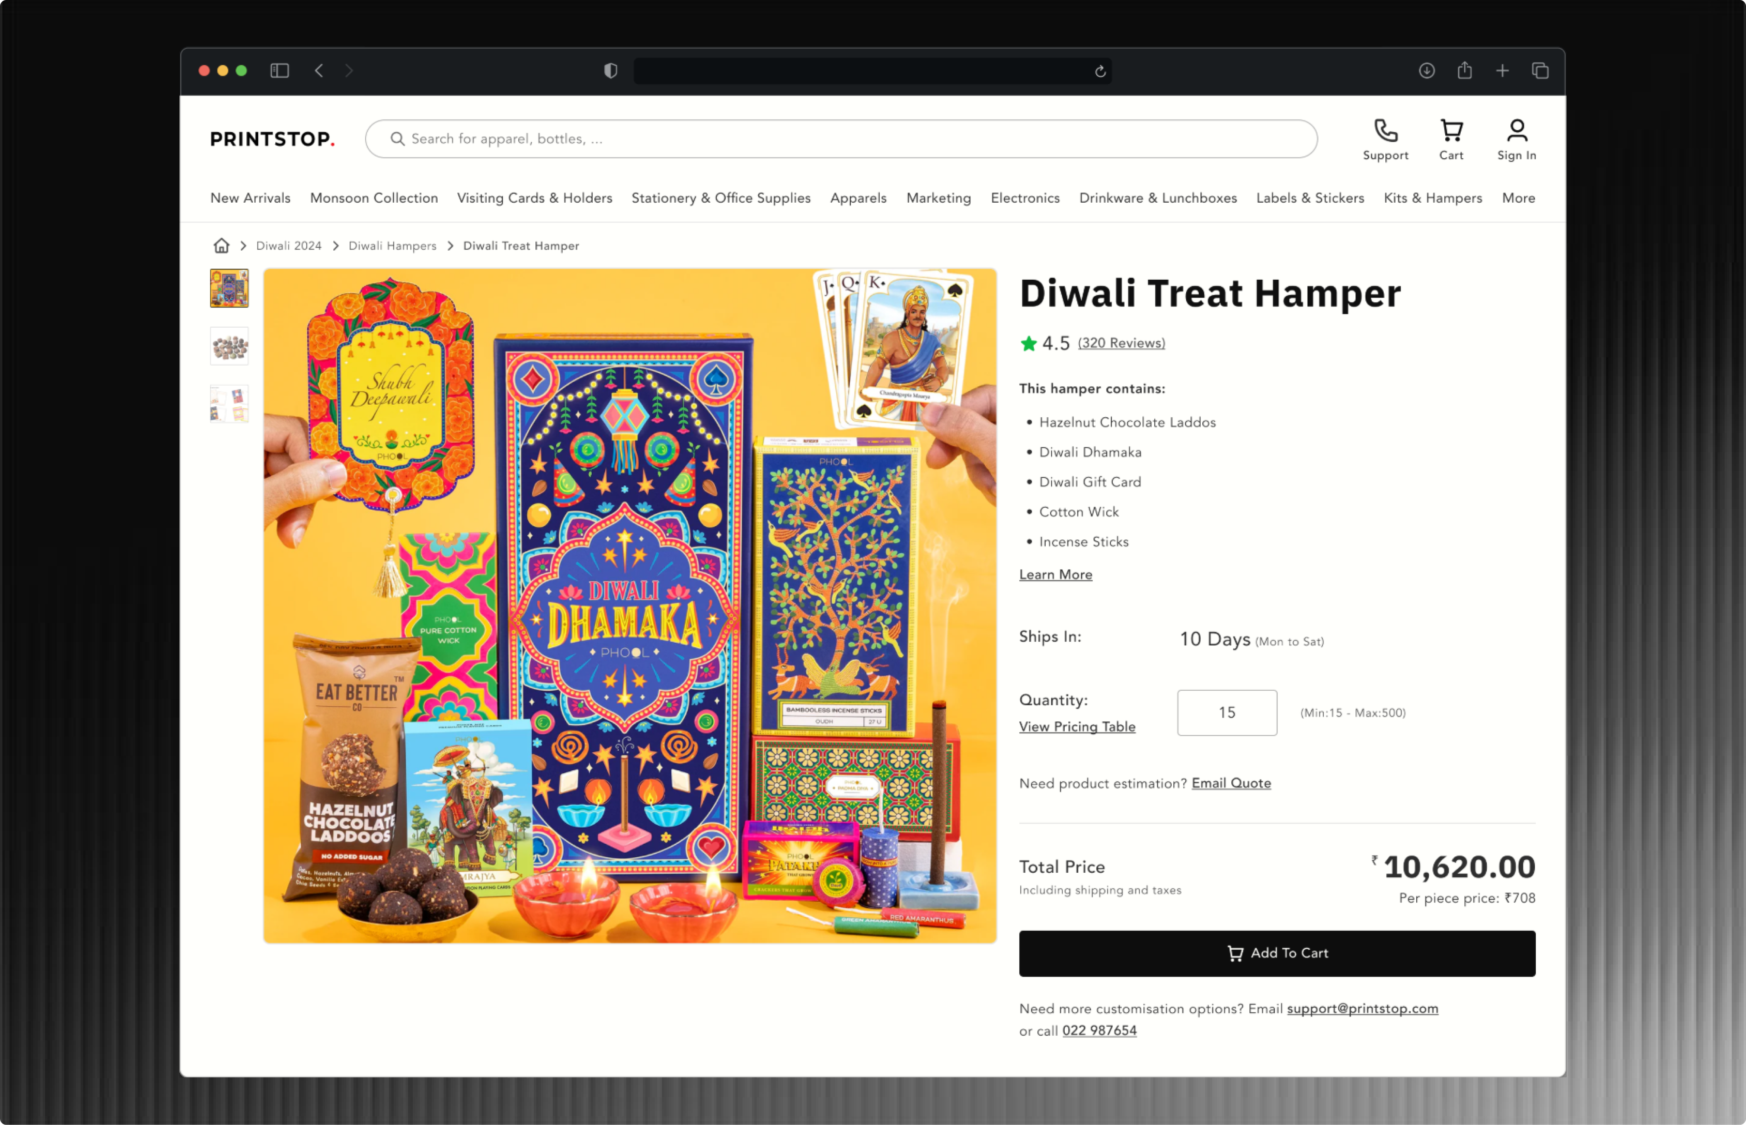Screen dimensions: 1746x1125
Task: Open the Monsoon Collection menu
Action: click(x=374, y=198)
